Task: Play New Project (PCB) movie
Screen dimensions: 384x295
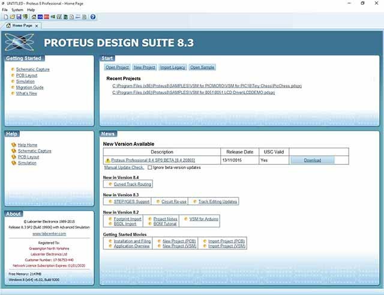Action: [179, 241]
